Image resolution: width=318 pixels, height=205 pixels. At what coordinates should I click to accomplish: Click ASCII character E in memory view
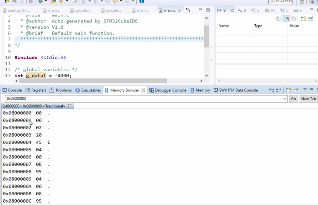click(49, 142)
